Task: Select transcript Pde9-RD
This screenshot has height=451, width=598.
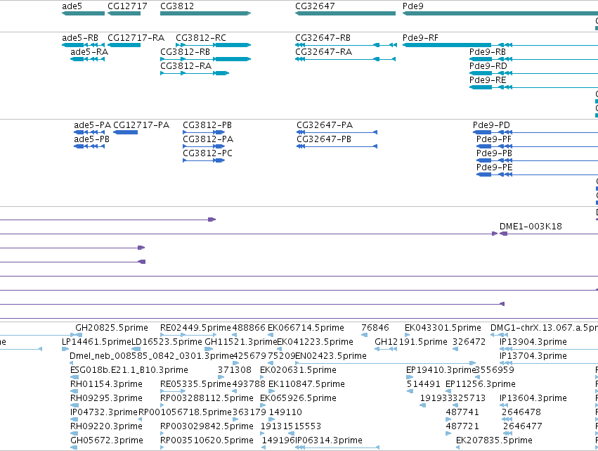Action: [533, 73]
